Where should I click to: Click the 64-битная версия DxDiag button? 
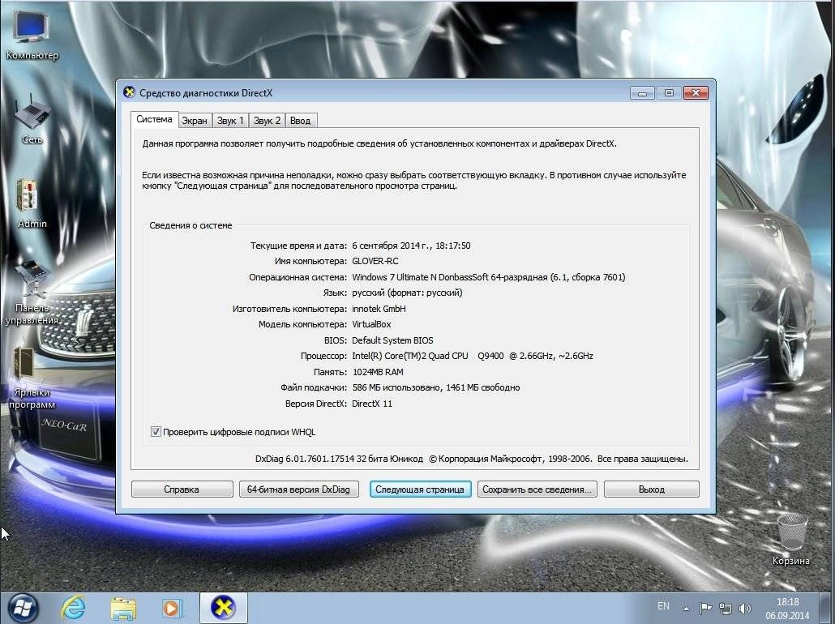pyautogui.click(x=298, y=489)
